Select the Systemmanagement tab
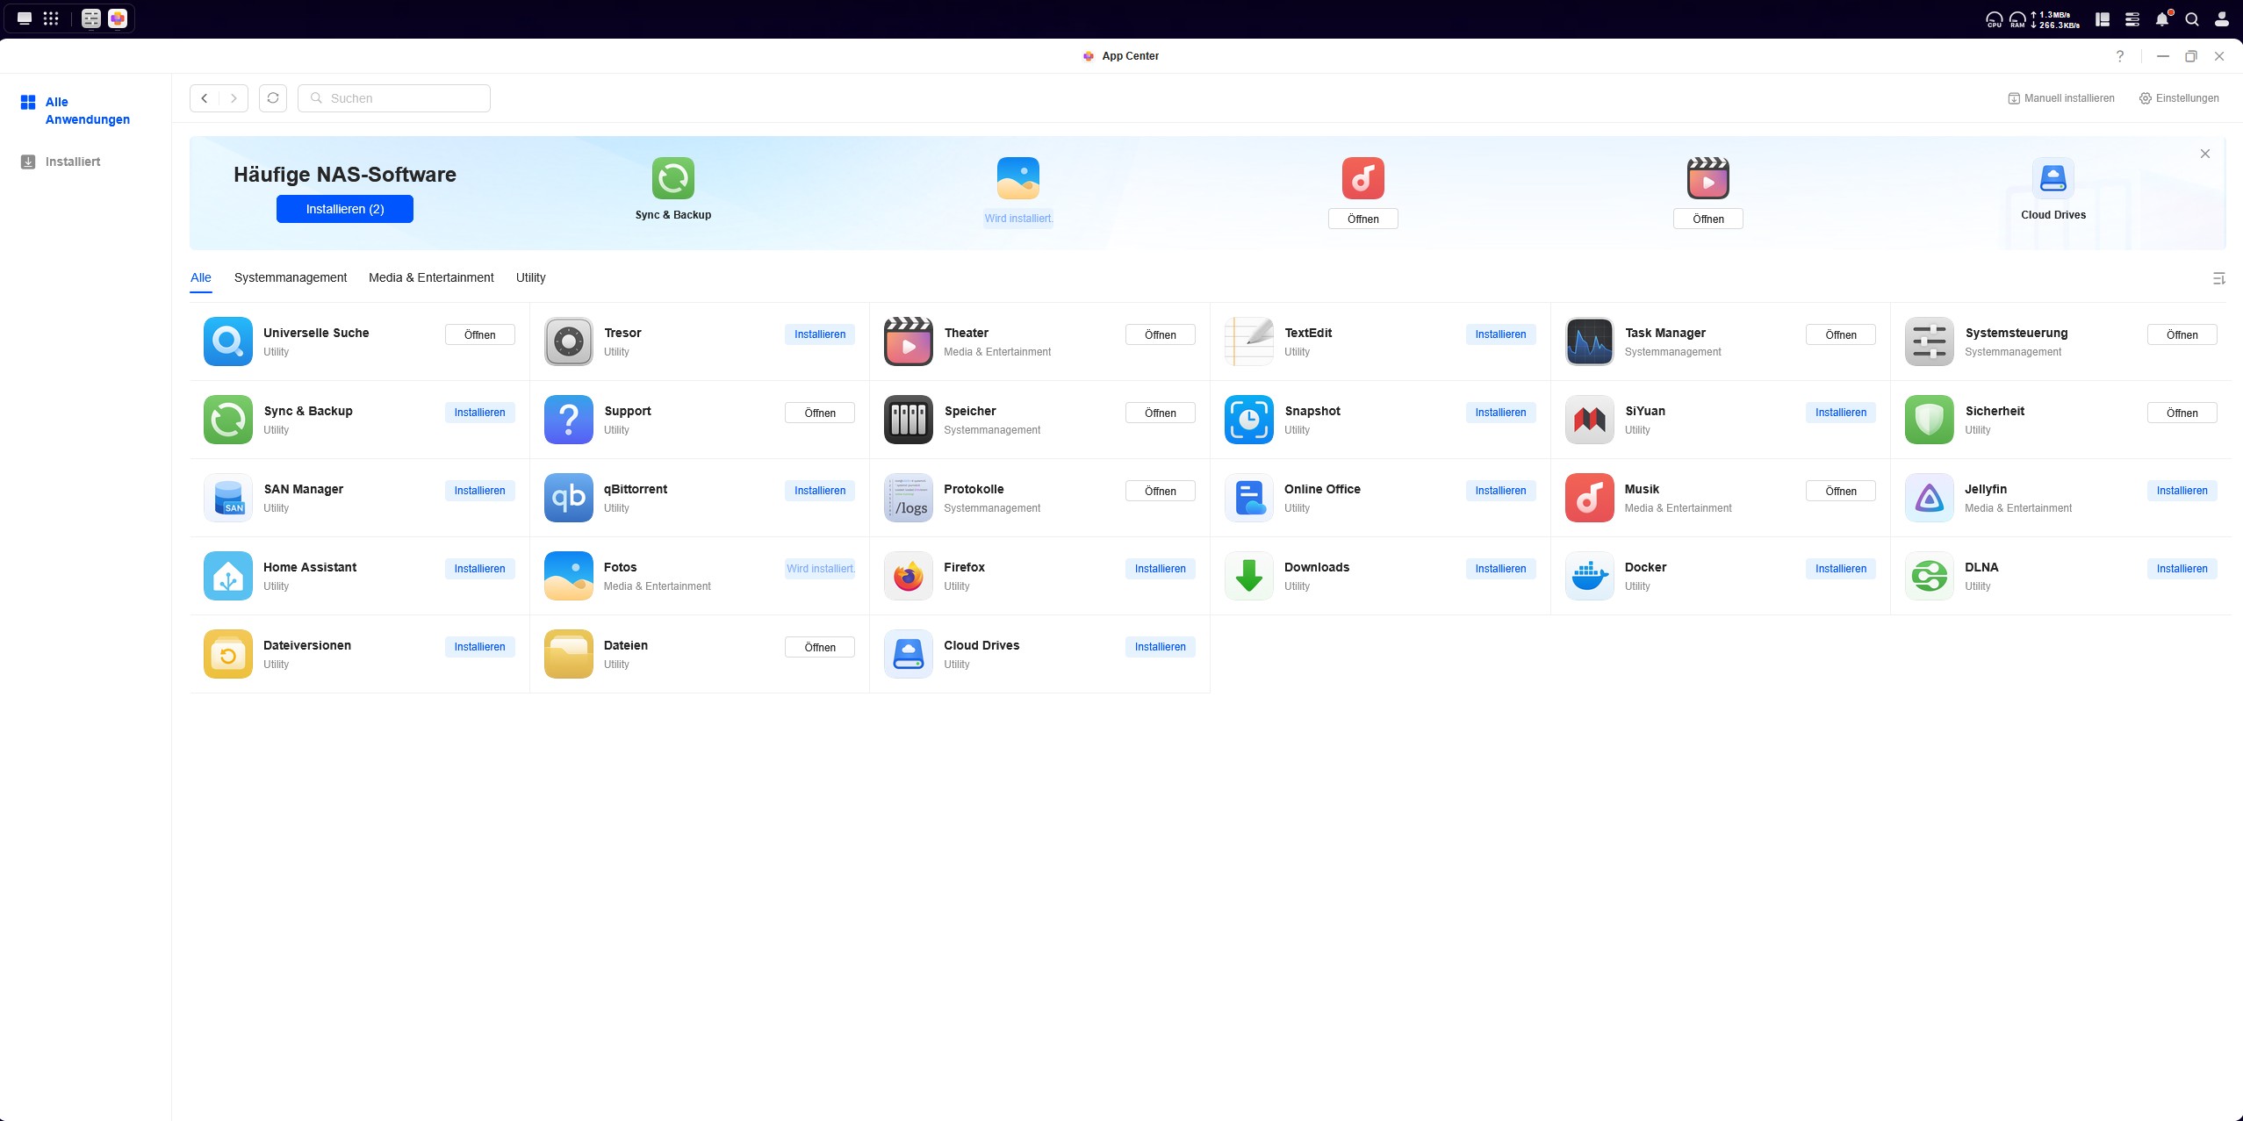Image resolution: width=2243 pixels, height=1121 pixels. click(291, 277)
